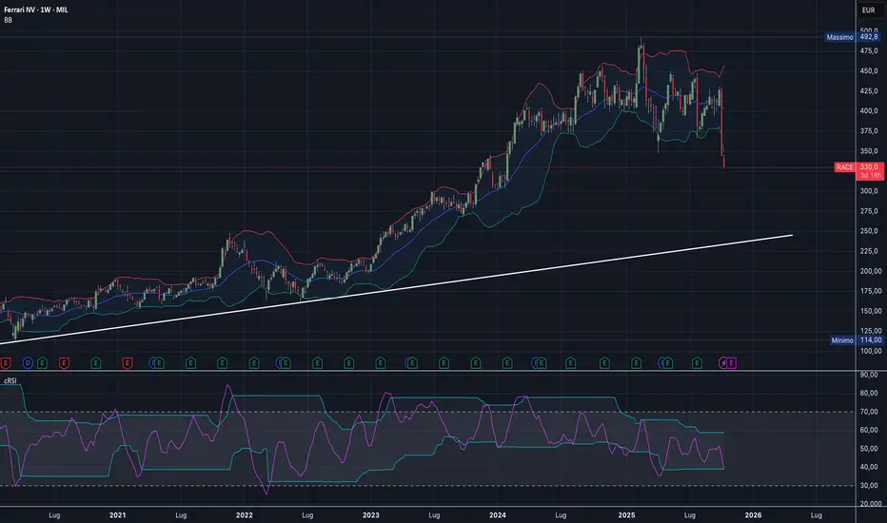Open the purple upcoming earnings E marker

[x=731, y=362]
